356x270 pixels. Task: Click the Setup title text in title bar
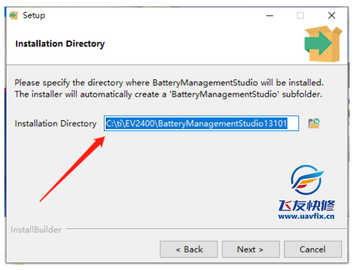click(x=34, y=15)
